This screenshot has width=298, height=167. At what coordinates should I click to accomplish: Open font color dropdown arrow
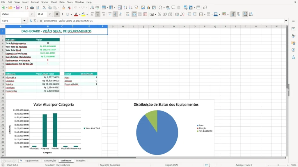(x=80, y=14)
